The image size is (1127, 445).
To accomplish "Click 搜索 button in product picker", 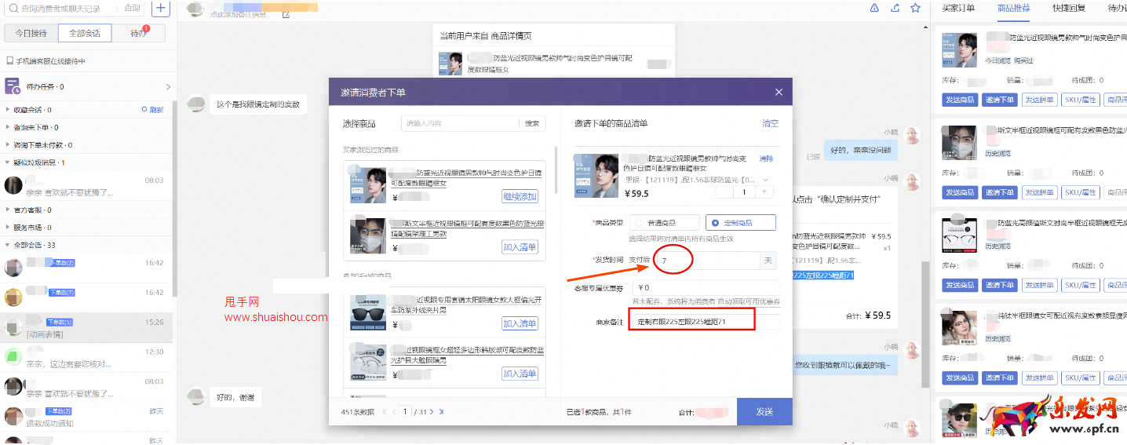I will [x=532, y=123].
